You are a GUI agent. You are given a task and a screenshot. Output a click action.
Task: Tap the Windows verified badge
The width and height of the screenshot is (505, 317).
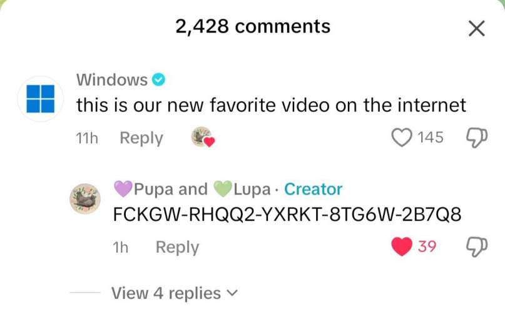click(x=158, y=79)
